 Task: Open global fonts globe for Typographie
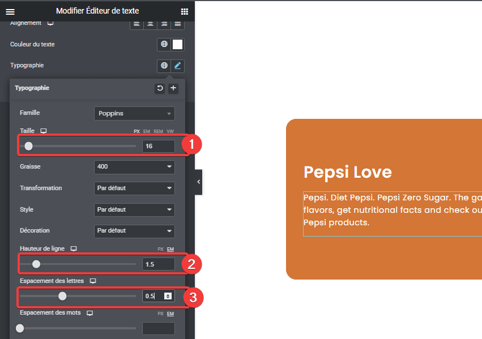(x=164, y=66)
